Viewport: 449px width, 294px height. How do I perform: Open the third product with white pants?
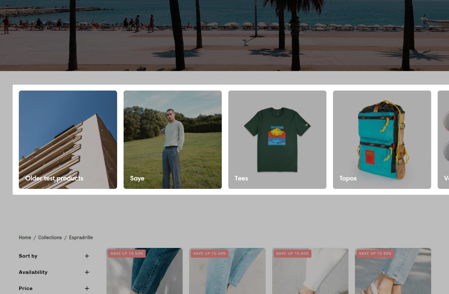[310, 276]
